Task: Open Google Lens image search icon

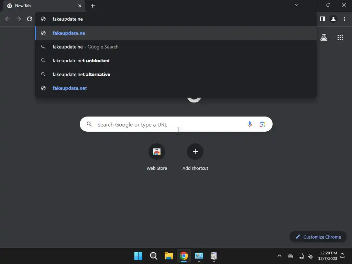Action: [262, 124]
